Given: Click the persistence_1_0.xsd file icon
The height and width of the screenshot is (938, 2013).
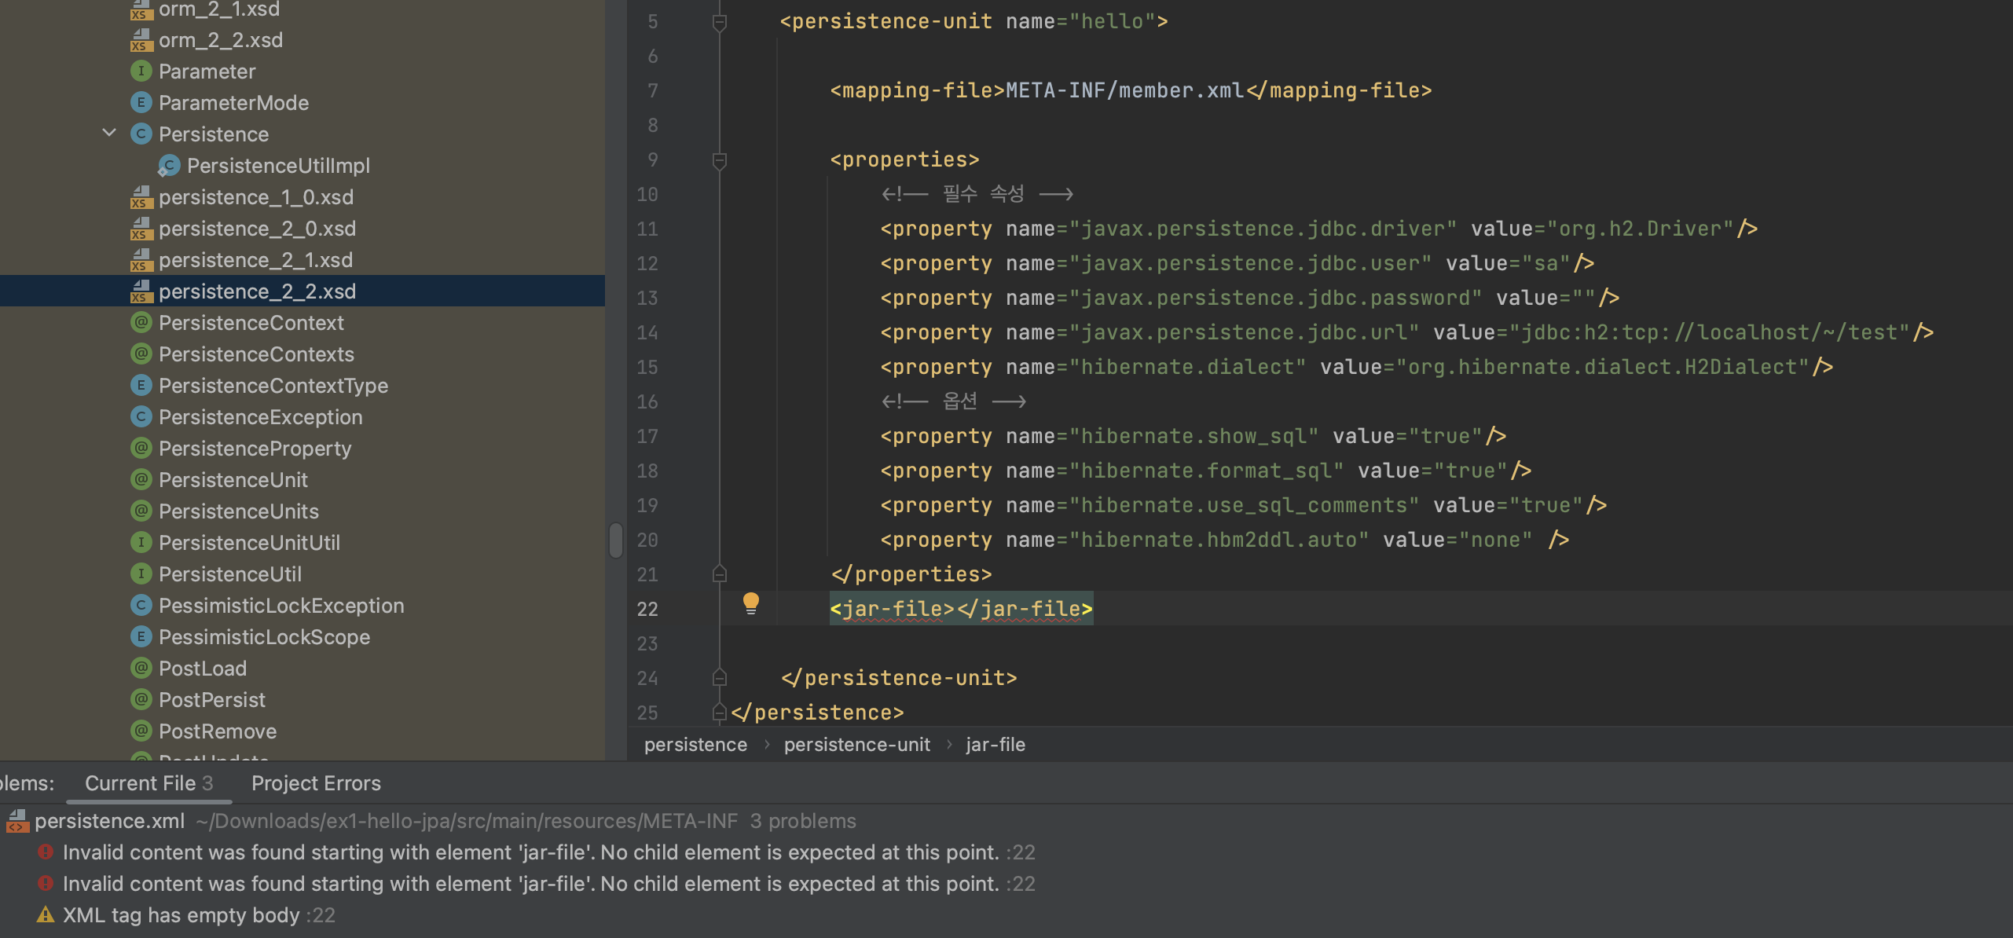Looking at the screenshot, I should click(x=141, y=196).
